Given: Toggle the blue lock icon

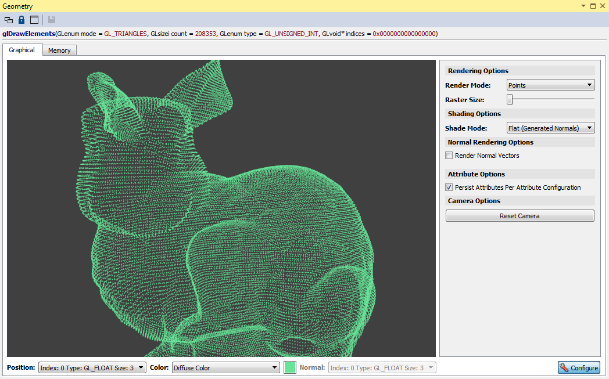Looking at the screenshot, I should [x=22, y=20].
